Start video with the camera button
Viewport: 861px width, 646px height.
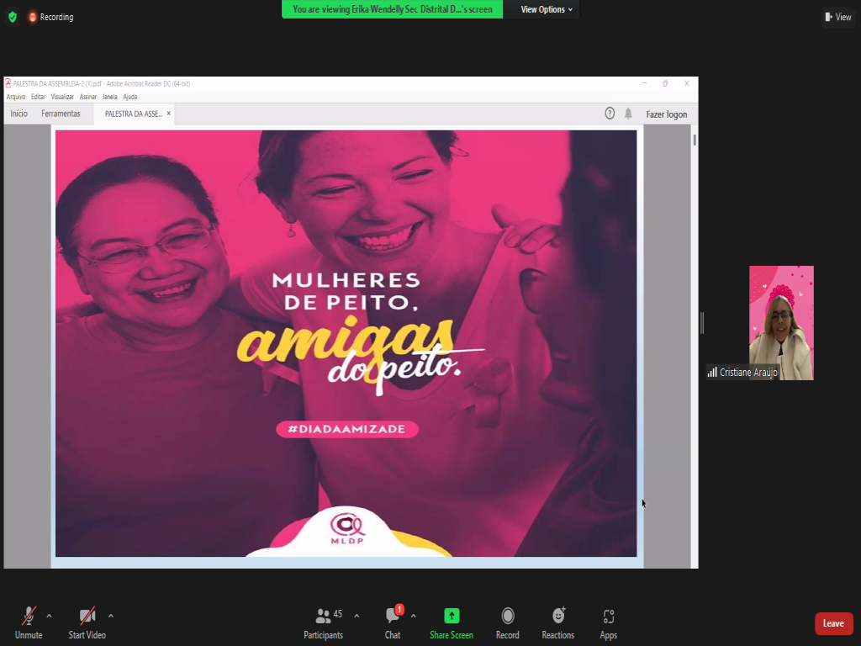pos(87,622)
